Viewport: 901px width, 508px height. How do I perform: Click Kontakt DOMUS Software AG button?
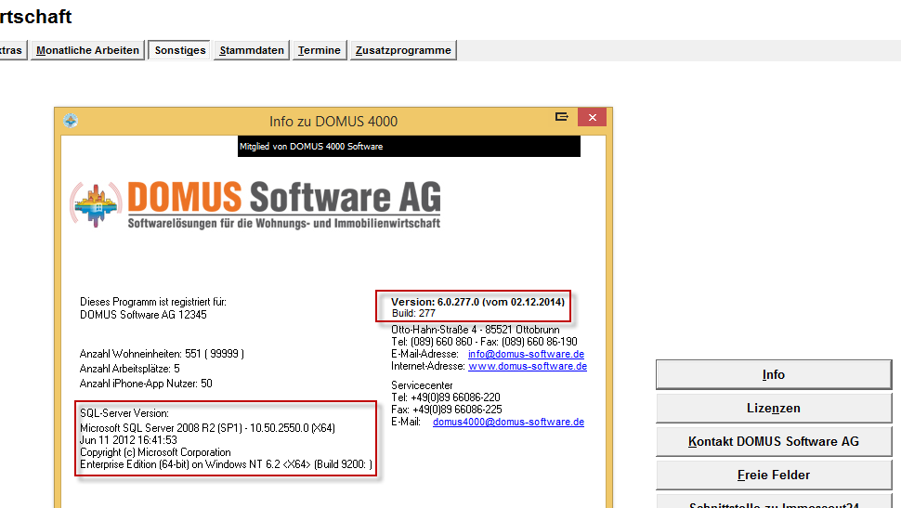(x=774, y=441)
